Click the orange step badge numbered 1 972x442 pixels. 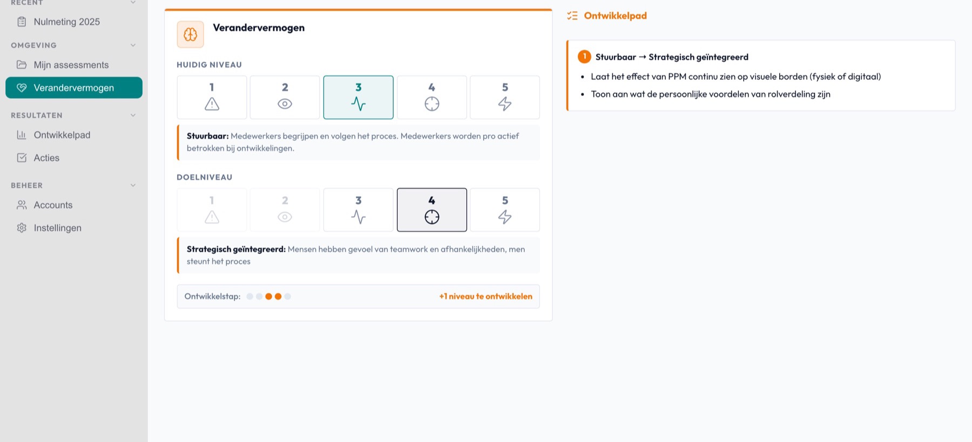pyautogui.click(x=584, y=57)
